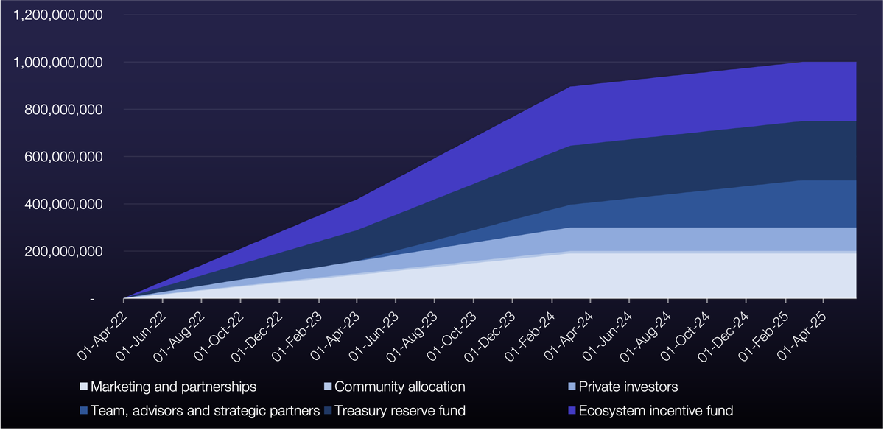Click the Private investors legend swatch
Screen dimensions: 884x430
pyautogui.click(x=572, y=387)
